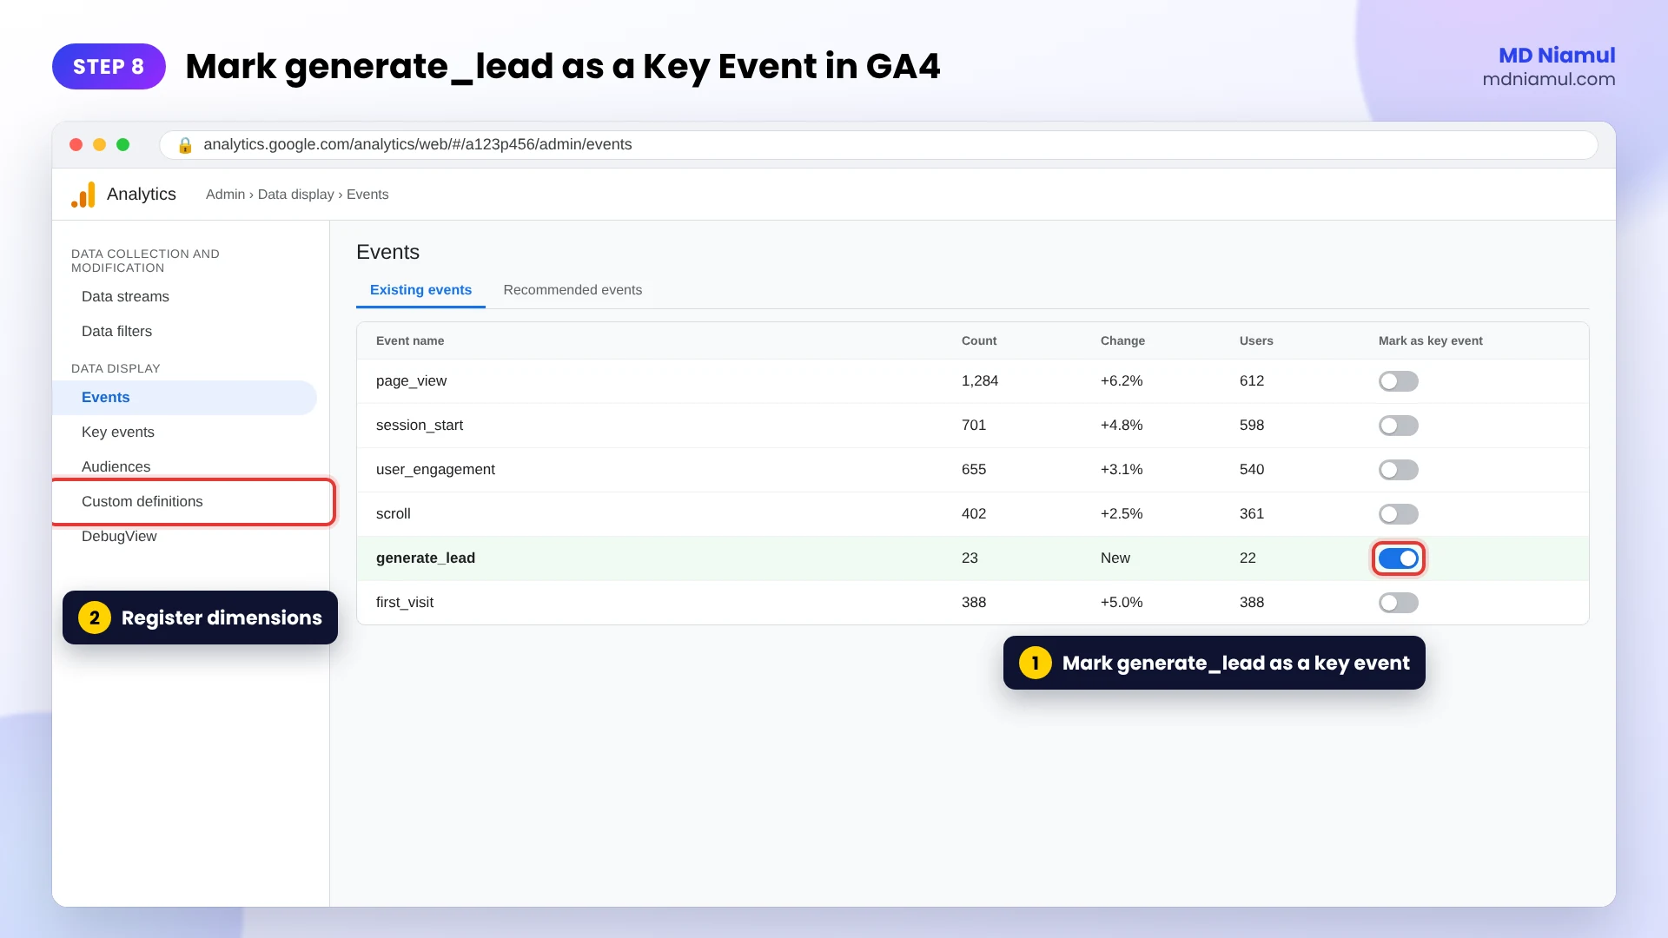Click the Change column header
This screenshot has height=938, width=1668.
point(1122,341)
